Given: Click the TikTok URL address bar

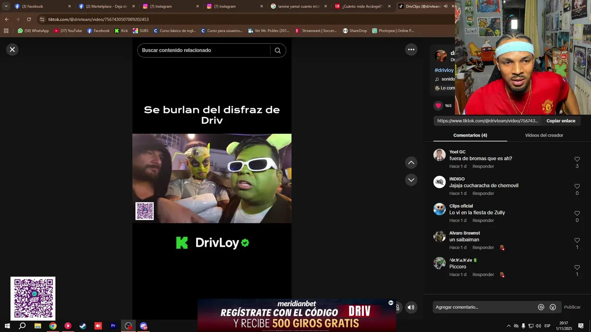Looking at the screenshot, I should coord(245,19).
